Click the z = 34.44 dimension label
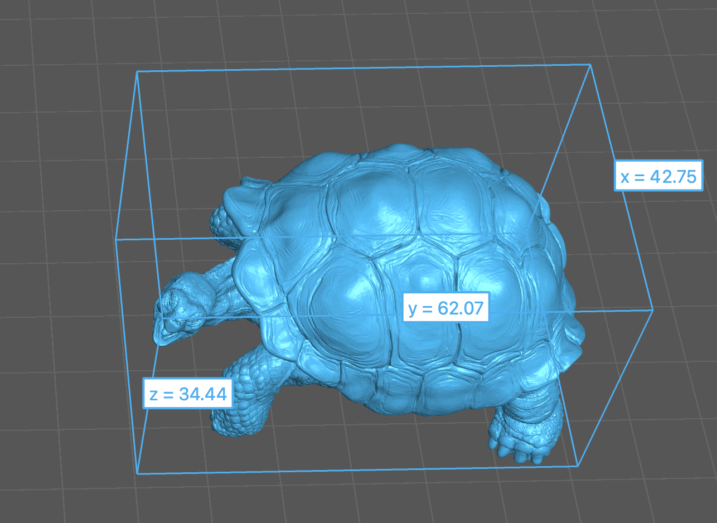This screenshot has width=717, height=523. click(x=188, y=394)
